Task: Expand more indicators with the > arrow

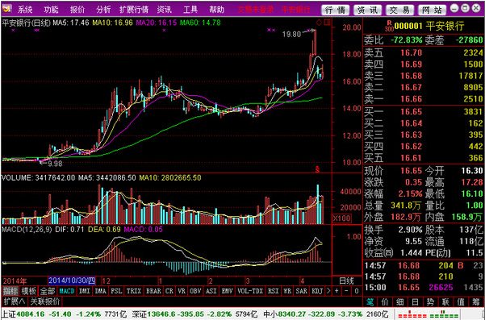Action: (328, 291)
